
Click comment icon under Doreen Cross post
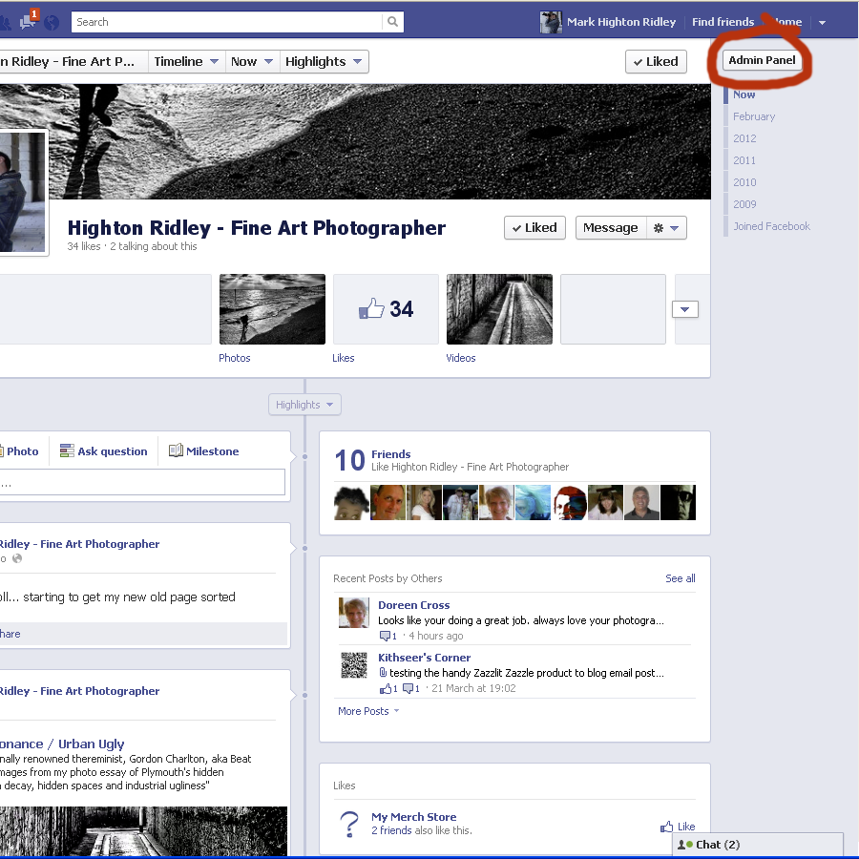click(386, 636)
